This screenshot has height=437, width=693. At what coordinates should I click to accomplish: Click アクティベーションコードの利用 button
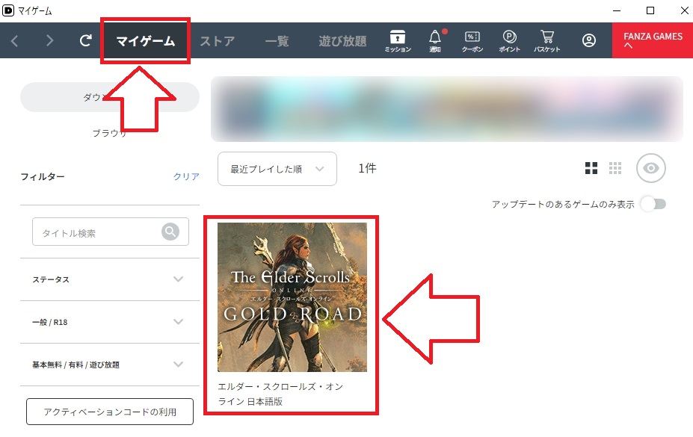tap(110, 412)
